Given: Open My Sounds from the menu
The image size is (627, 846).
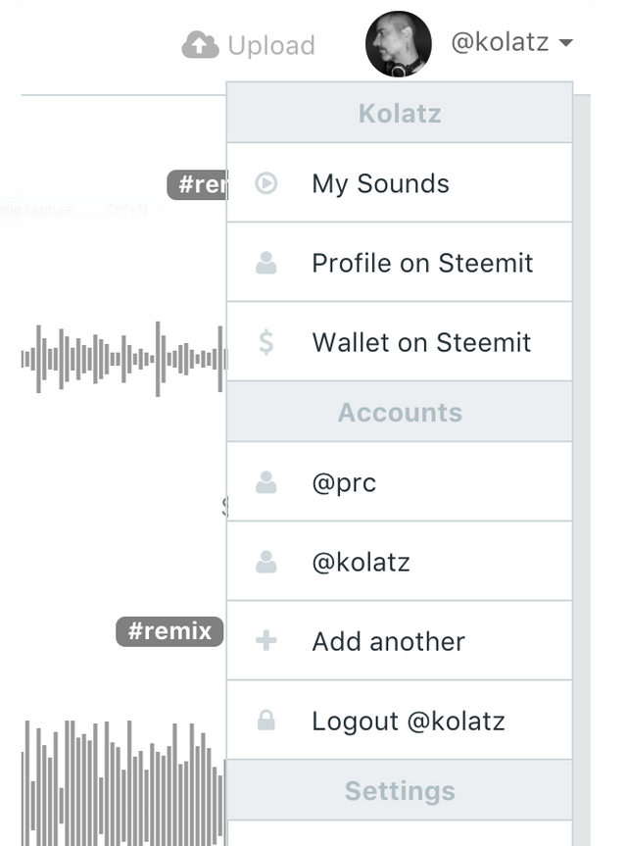Looking at the screenshot, I should [x=380, y=183].
